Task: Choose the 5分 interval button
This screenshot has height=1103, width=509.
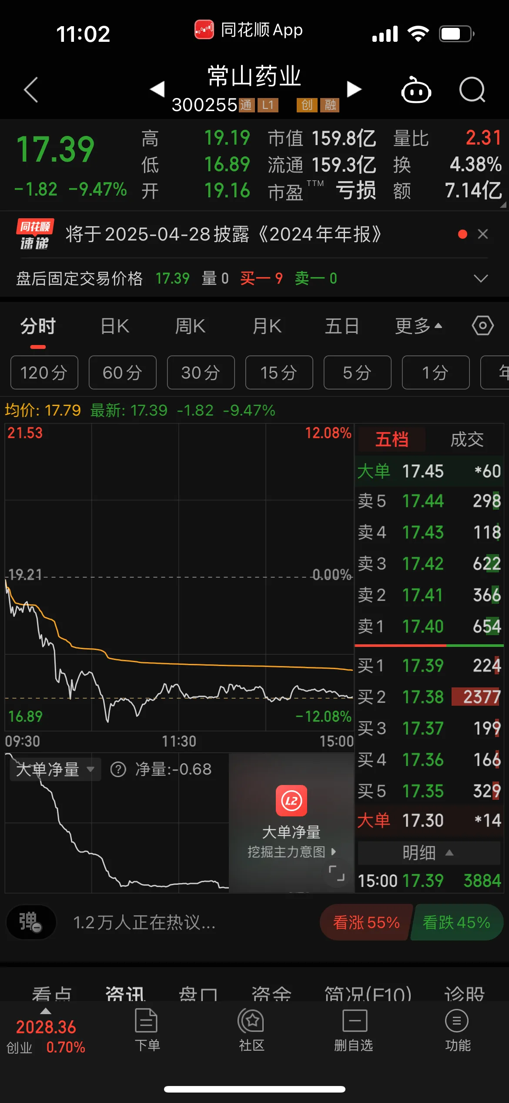Action: pyautogui.click(x=358, y=372)
